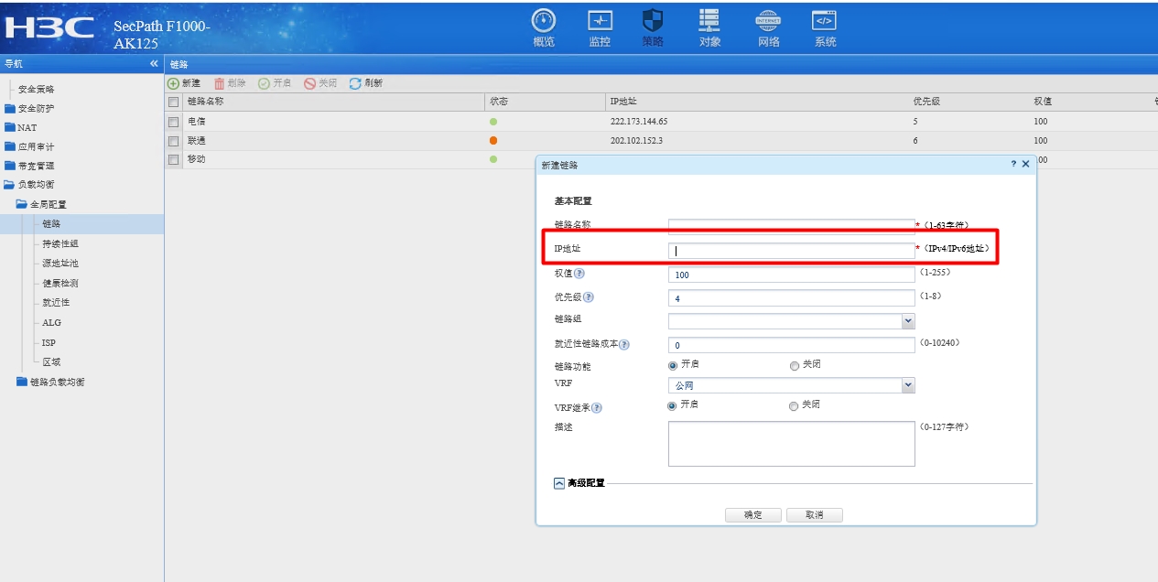Select 关闭 radio for 链路功能

pos(794,365)
